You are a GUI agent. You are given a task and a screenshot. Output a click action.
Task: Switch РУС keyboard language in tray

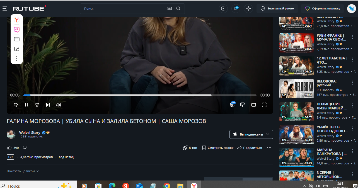(326, 186)
